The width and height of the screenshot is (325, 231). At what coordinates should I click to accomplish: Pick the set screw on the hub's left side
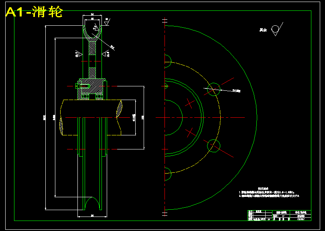(82, 86)
